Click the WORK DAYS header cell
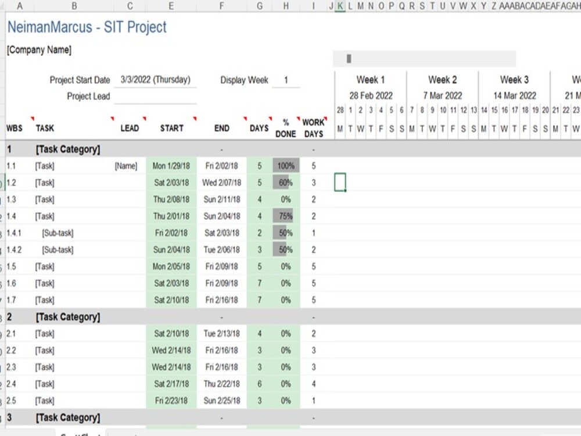Image resolution: width=581 pixels, height=436 pixels. [x=314, y=128]
